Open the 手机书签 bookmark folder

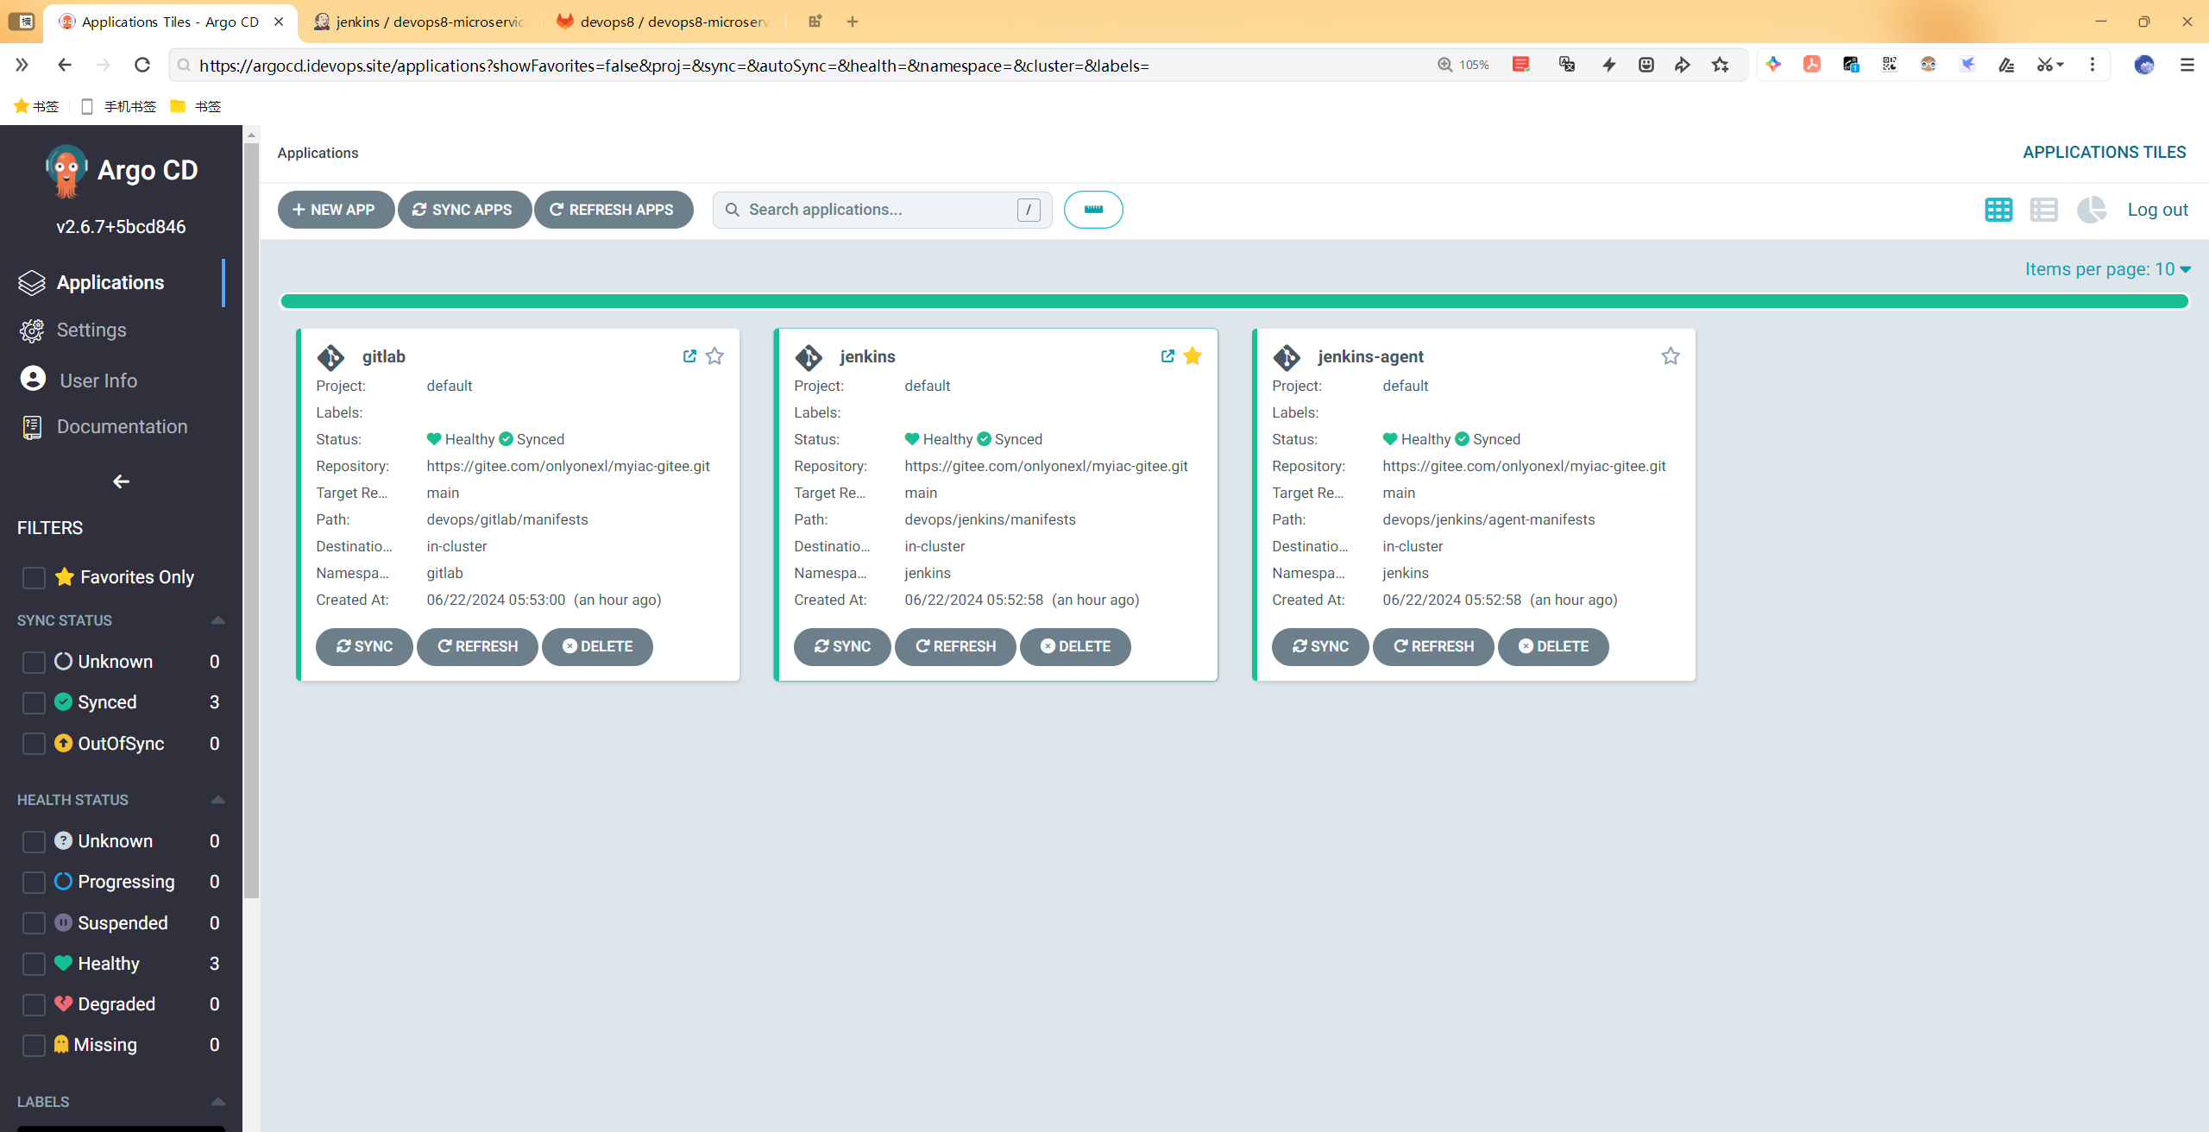pyautogui.click(x=119, y=106)
